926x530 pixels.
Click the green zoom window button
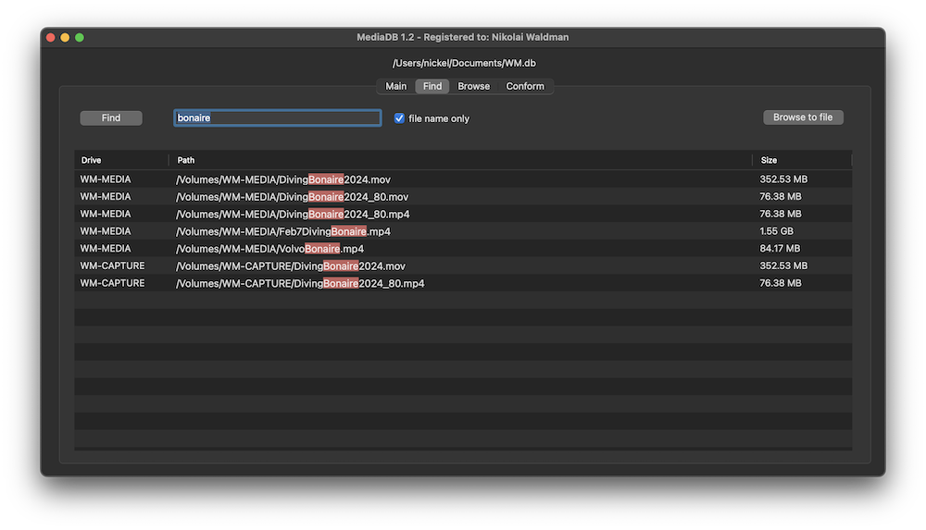pos(80,38)
